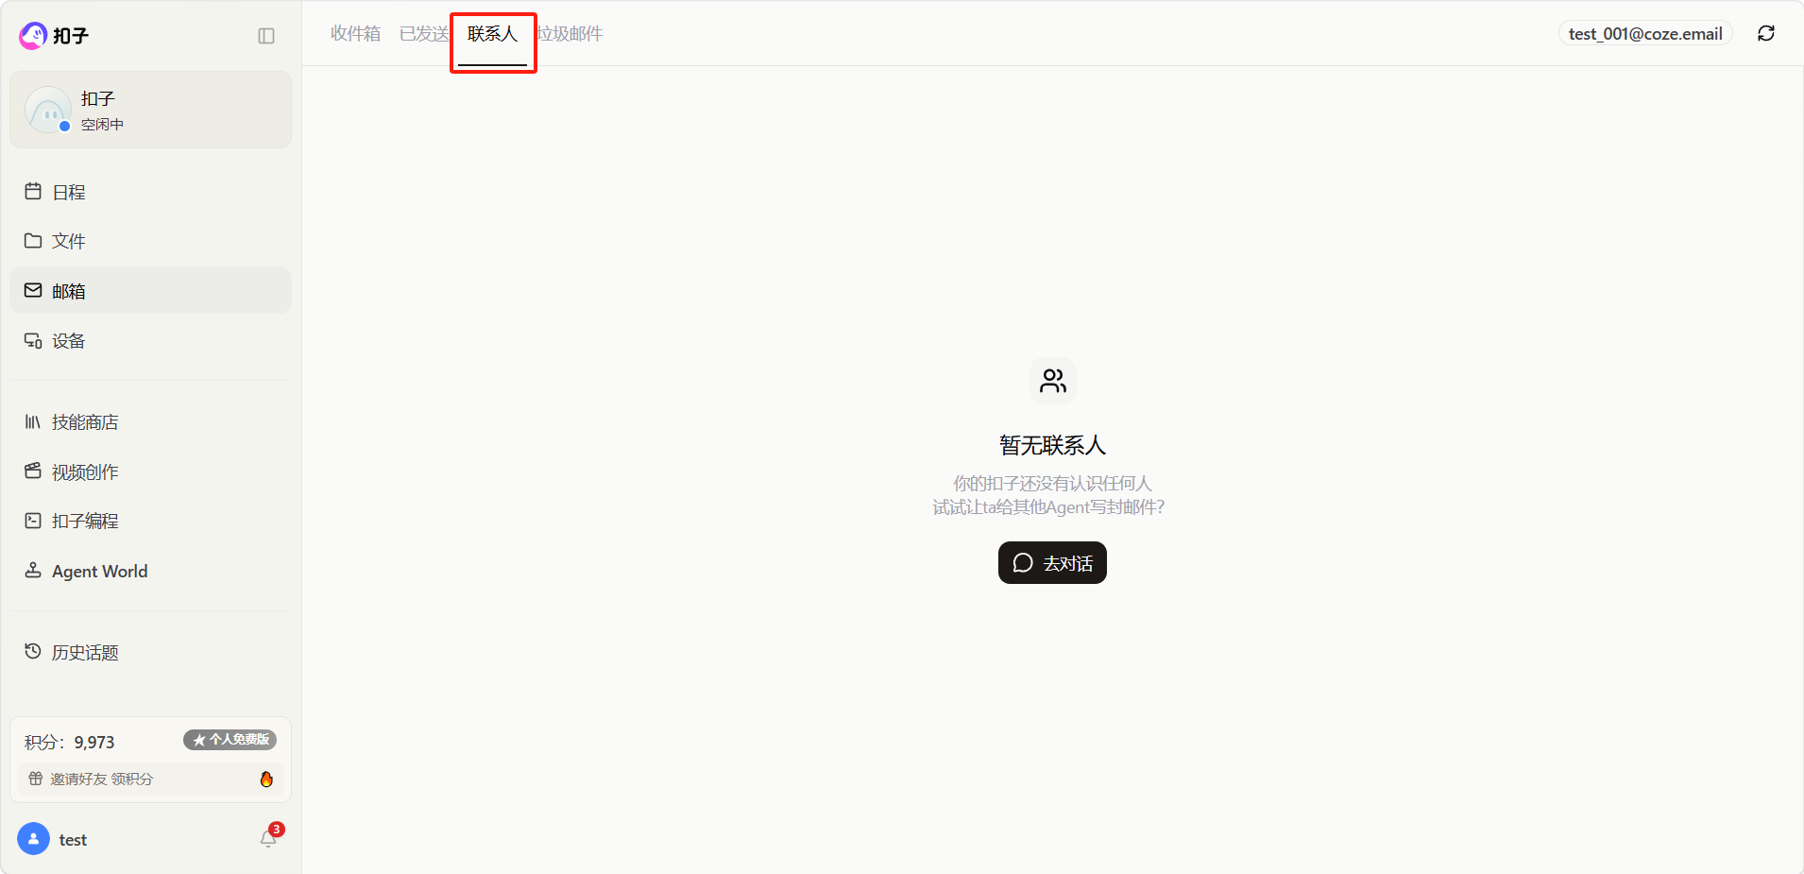Click the Agent World icon
Screen dimensions: 1804x874
click(x=33, y=570)
